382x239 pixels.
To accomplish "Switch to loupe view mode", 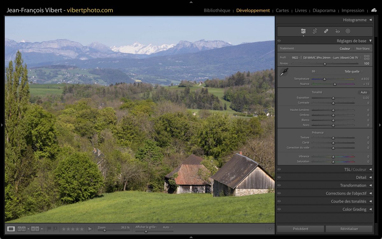I will click(x=11, y=229).
